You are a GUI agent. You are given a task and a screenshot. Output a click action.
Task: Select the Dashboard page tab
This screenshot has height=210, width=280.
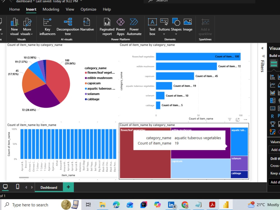click(49, 187)
